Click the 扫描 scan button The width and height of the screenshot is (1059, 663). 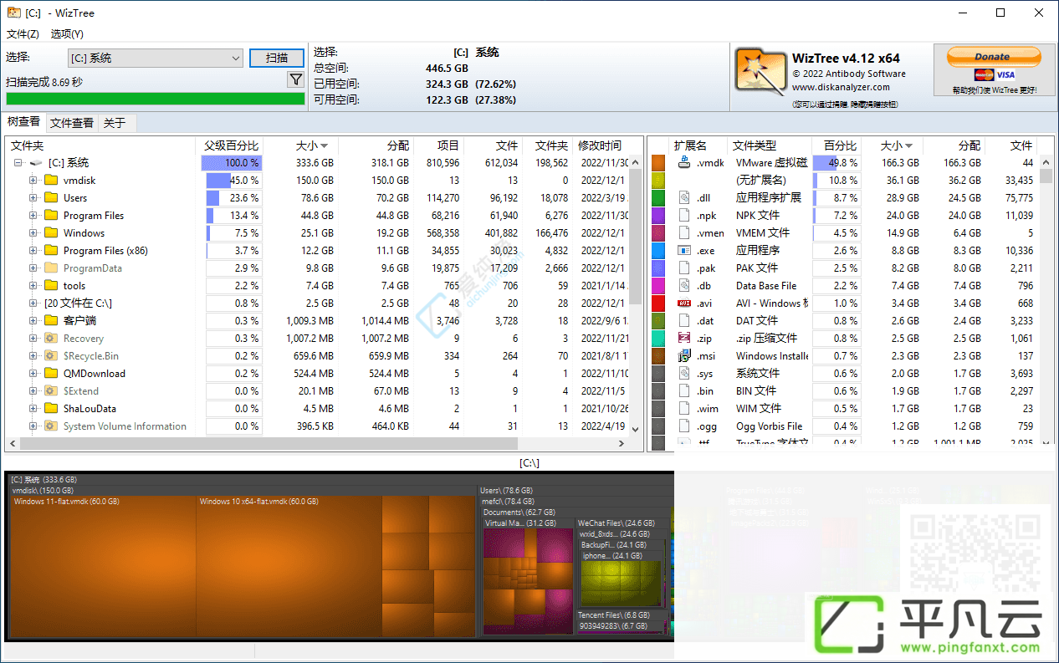coord(277,58)
